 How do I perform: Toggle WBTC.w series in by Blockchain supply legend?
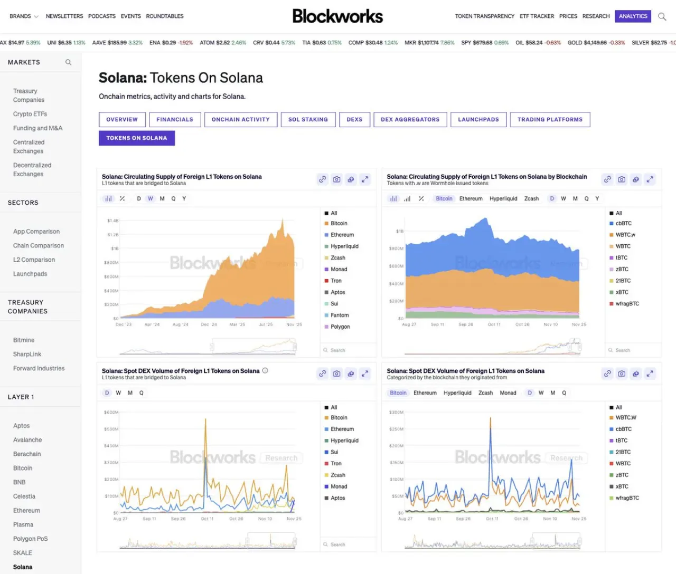[x=622, y=235]
